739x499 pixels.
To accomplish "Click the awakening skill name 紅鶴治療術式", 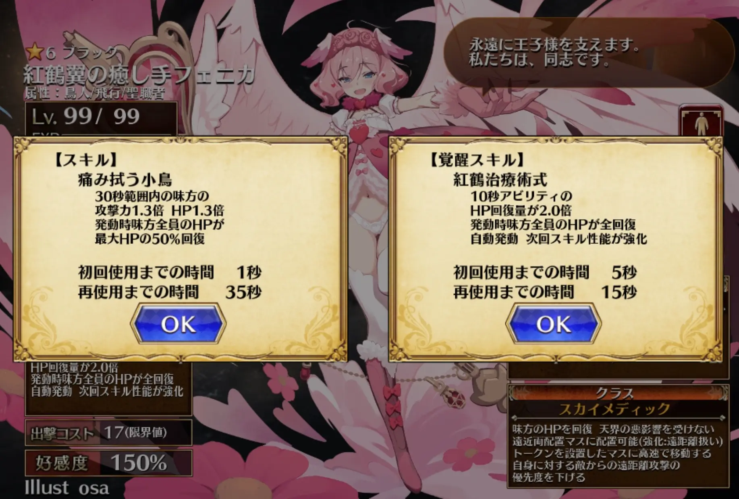I will coord(500,180).
